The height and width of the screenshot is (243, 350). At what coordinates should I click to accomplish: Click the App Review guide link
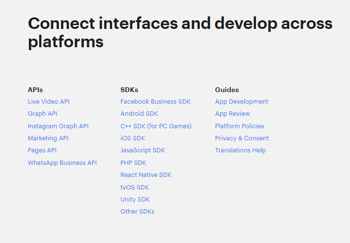tap(232, 114)
